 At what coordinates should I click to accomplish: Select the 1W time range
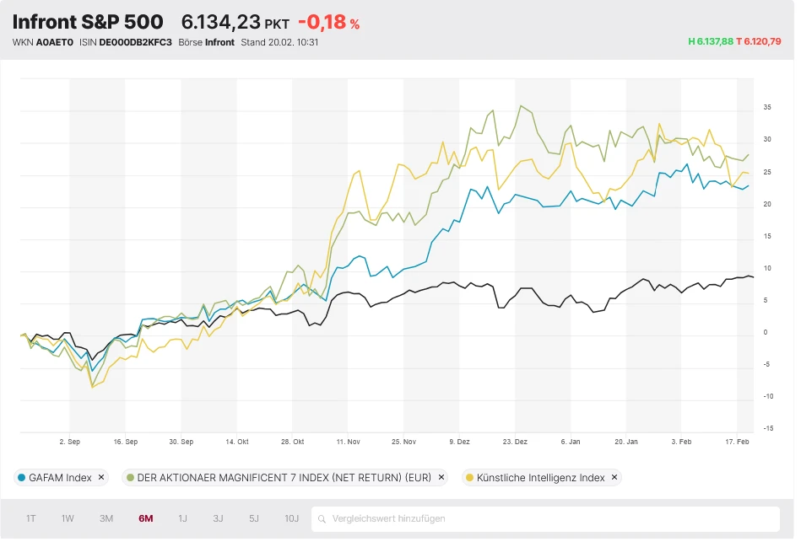[x=68, y=518]
